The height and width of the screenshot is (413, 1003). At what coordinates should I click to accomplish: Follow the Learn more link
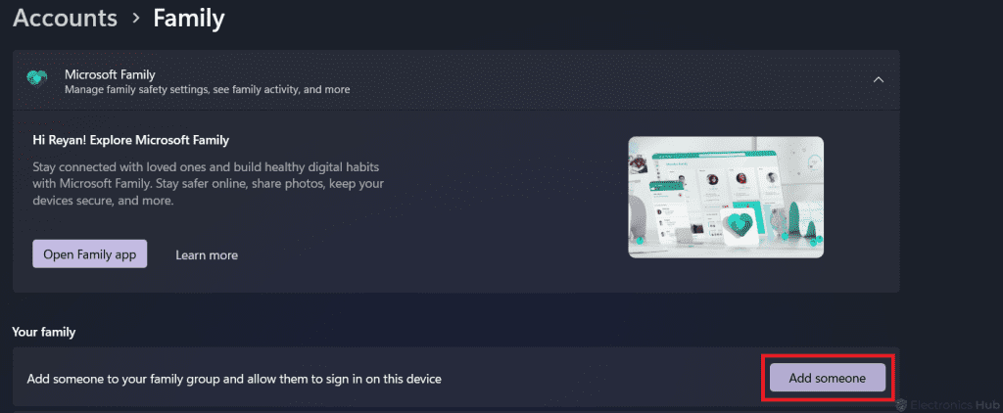coord(207,255)
